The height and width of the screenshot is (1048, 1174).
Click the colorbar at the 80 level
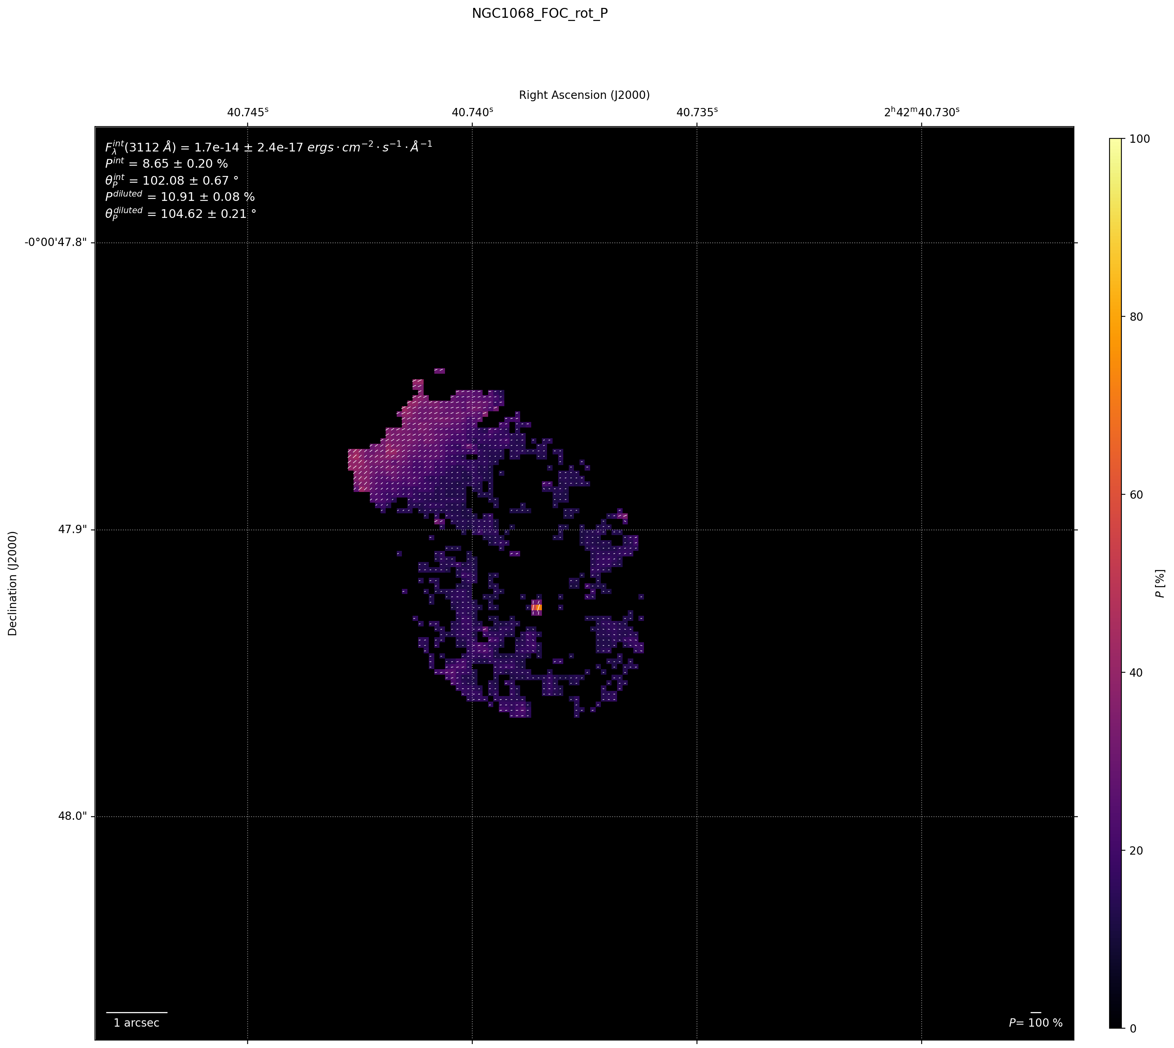pos(1116,317)
